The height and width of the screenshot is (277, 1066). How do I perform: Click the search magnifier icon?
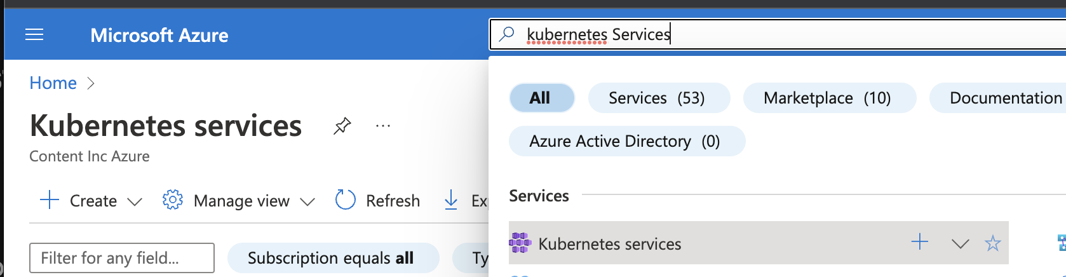(506, 34)
